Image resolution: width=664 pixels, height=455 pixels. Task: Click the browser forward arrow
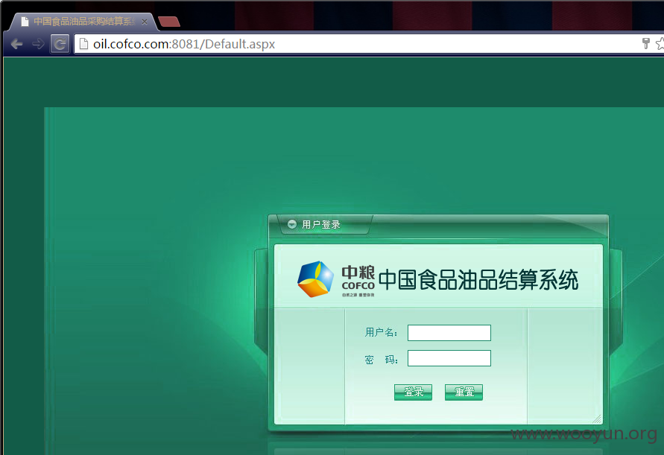point(38,44)
